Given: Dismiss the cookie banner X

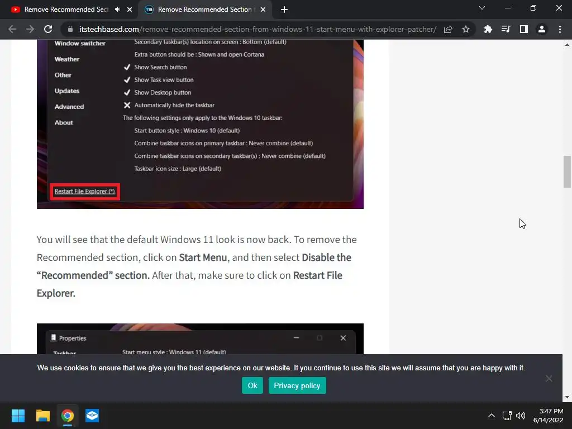Looking at the screenshot, I should pos(549,379).
